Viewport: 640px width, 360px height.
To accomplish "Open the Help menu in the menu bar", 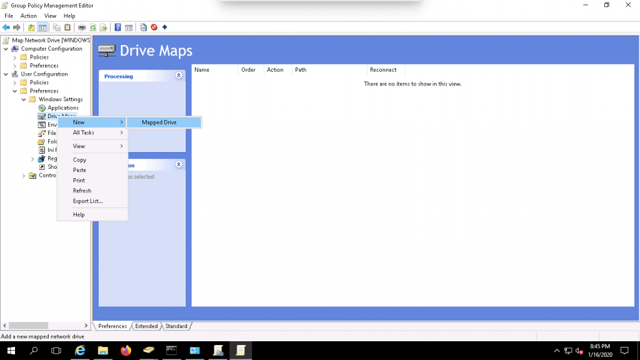I will pyautogui.click(x=69, y=16).
